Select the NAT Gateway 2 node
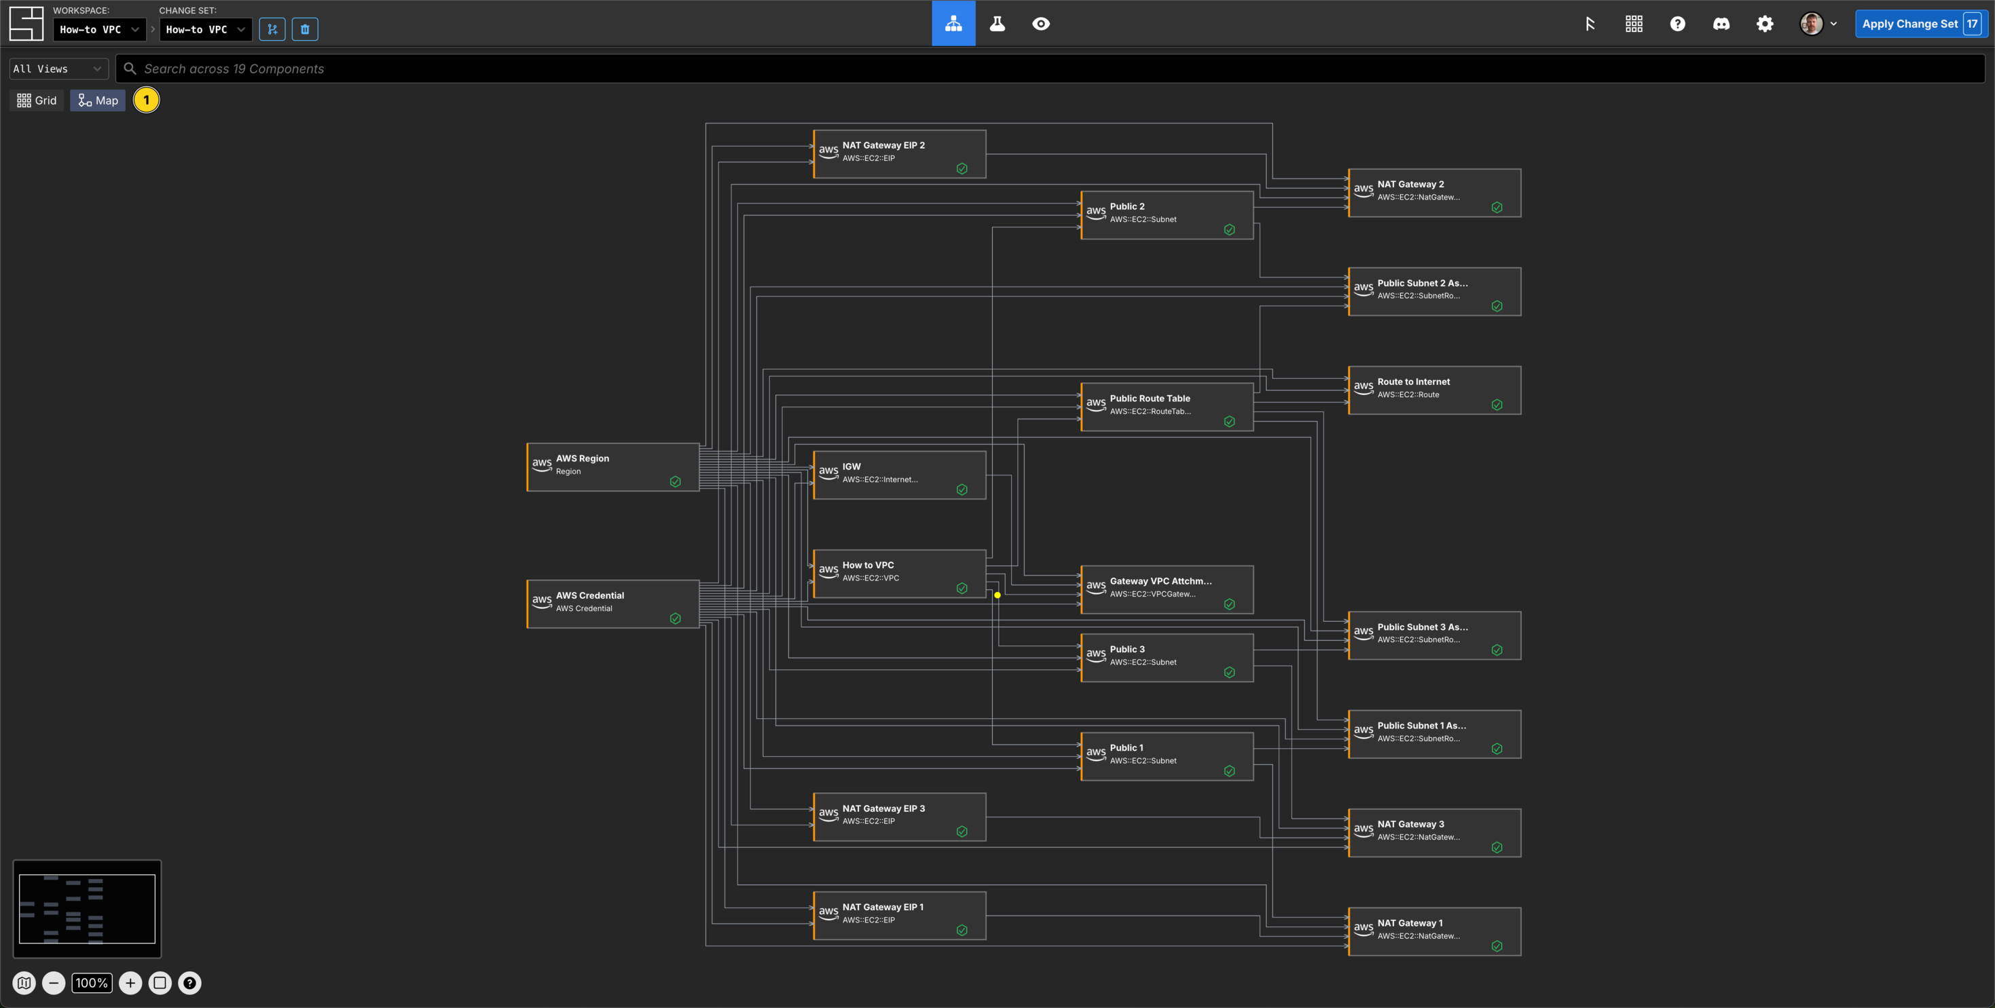The height and width of the screenshot is (1008, 1995). click(x=1435, y=193)
